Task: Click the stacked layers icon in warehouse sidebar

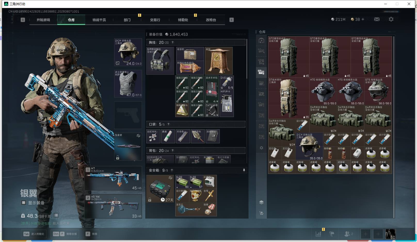Action: point(261,202)
